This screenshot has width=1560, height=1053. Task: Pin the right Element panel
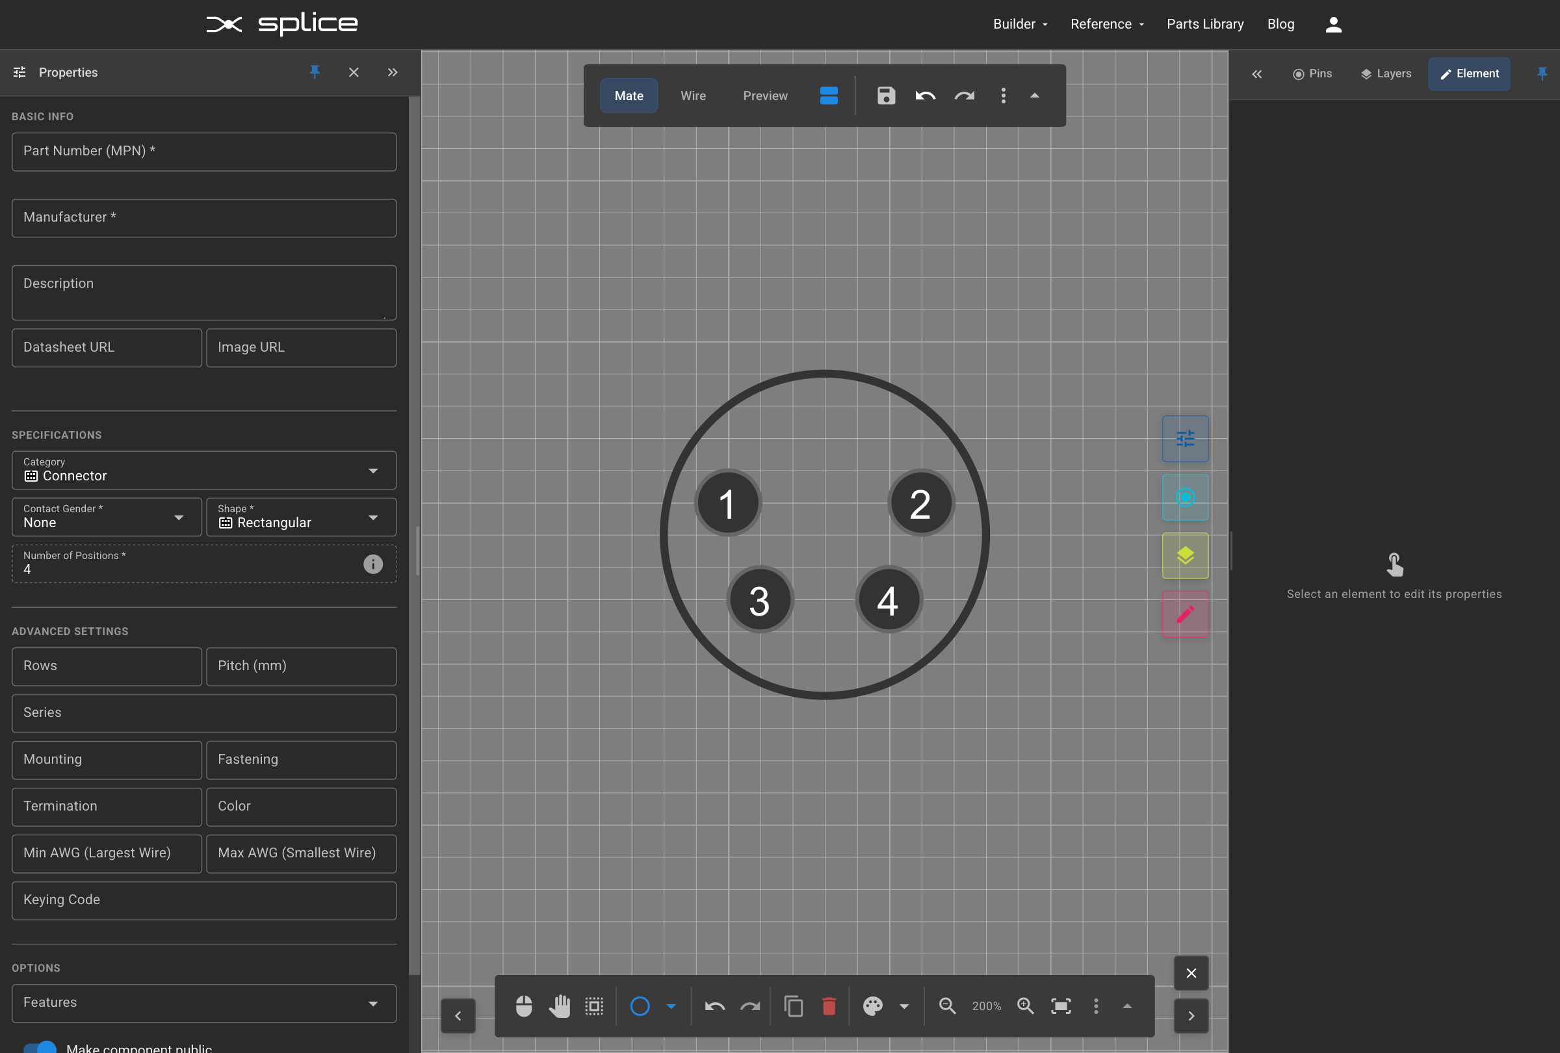point(1542,74)
